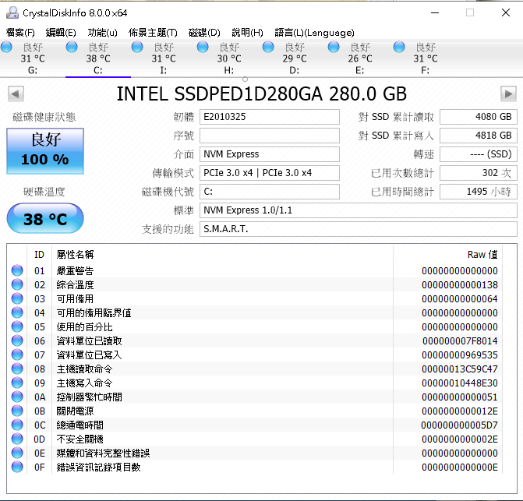The width and height of the screenshot is (523, 501).
Task: Open the 磁碟(D) menu
Action: 204,33
